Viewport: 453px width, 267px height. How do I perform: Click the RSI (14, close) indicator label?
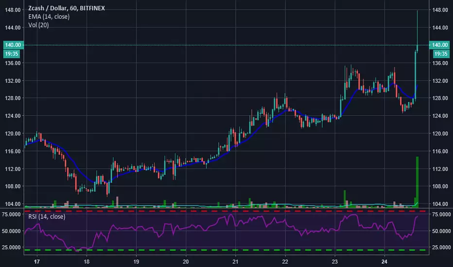pos(47,217)
